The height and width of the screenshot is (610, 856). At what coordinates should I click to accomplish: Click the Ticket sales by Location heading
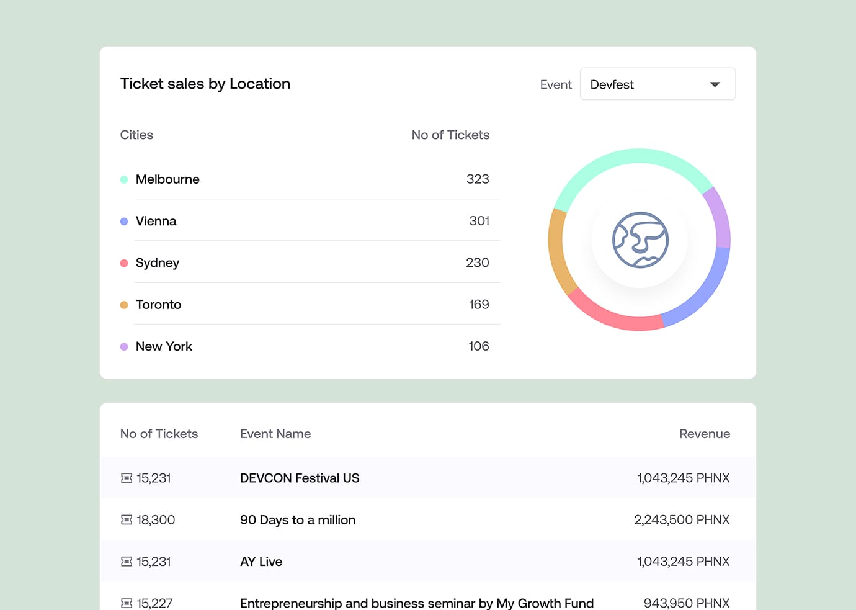[x=205, y=84]
